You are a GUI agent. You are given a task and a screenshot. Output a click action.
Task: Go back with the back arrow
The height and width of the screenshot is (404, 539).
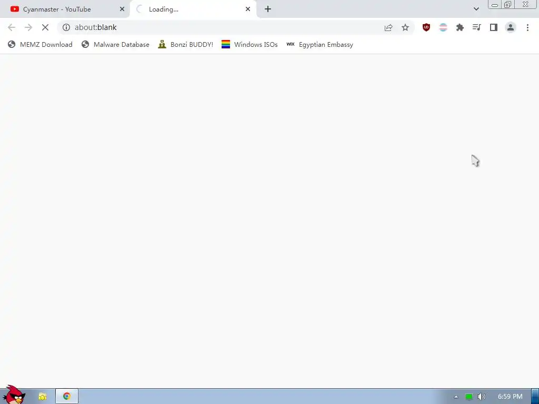pyautogui.click(x=12, y=27)
